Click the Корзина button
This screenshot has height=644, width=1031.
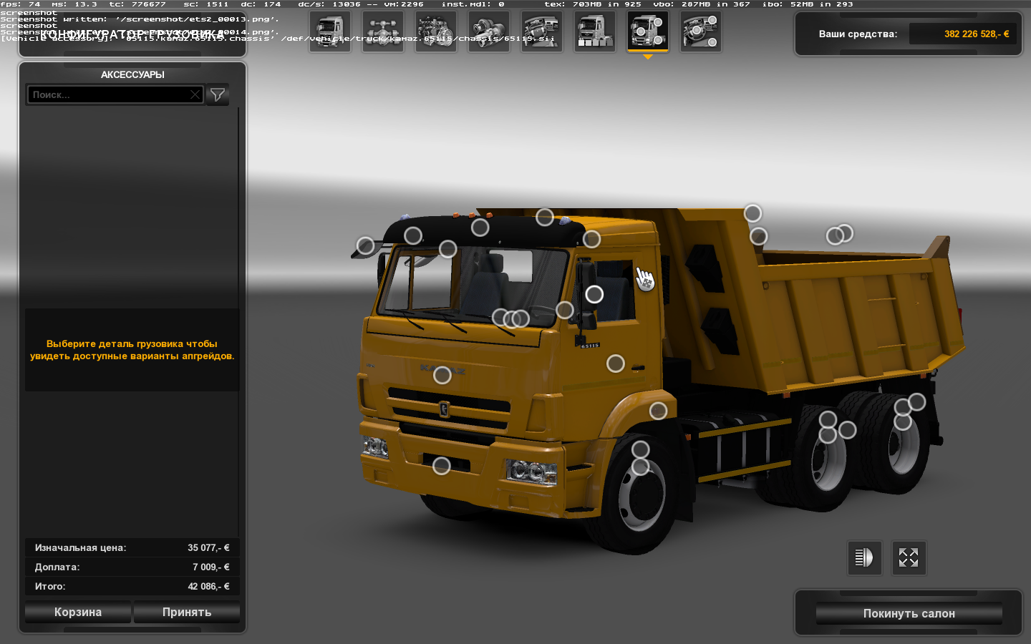(78, 613)
